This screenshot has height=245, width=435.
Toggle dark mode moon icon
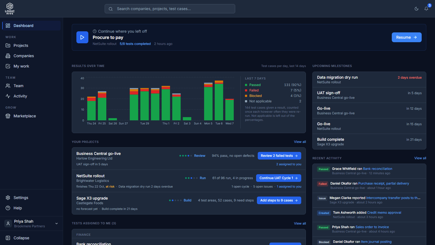[417, 9]
